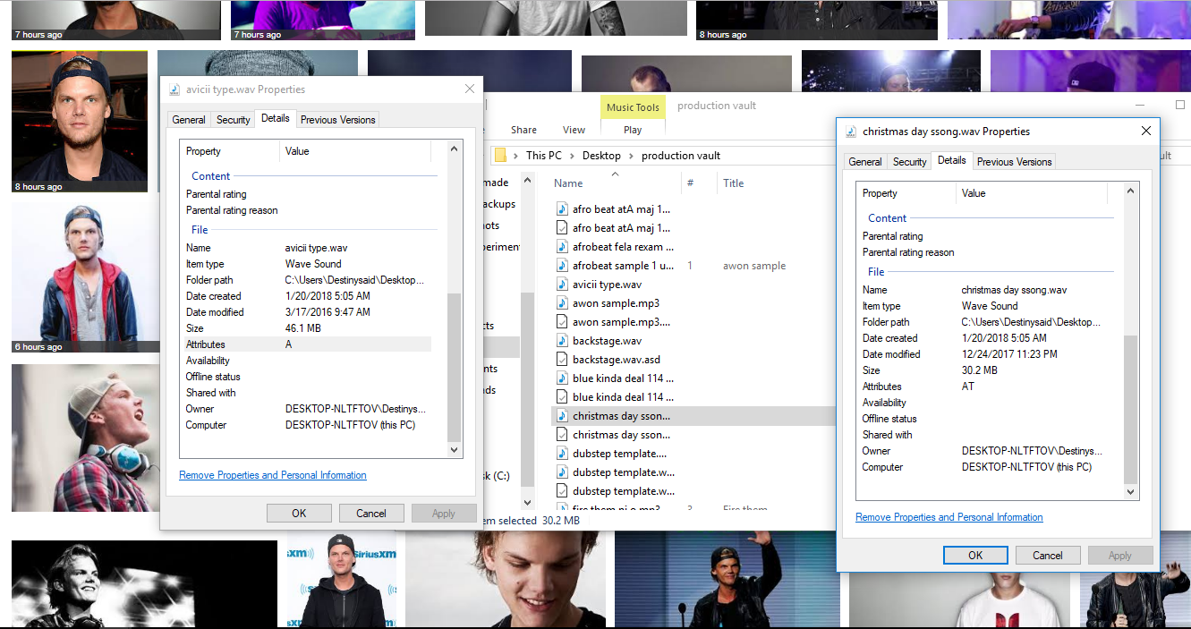Viewport: 1191px width, 629px height.
Task: Expand the This PC breadcrumb chevron
Action: (570, 155)
